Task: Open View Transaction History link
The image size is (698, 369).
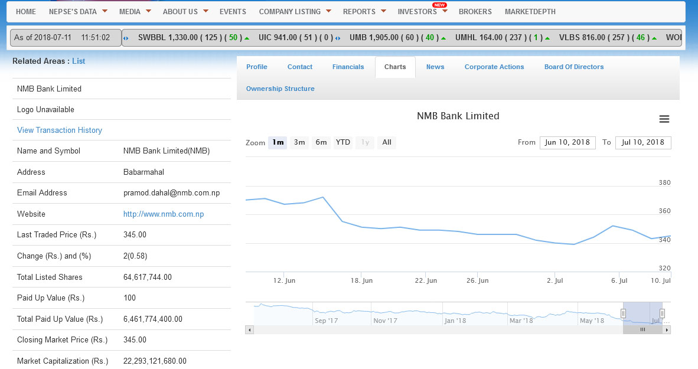Action: (x=60, y=130)
